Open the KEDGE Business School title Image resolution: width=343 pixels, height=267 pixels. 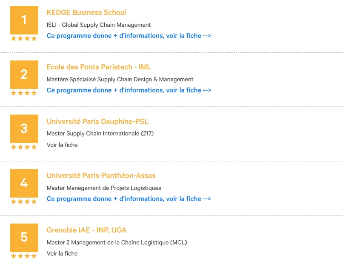86,12
